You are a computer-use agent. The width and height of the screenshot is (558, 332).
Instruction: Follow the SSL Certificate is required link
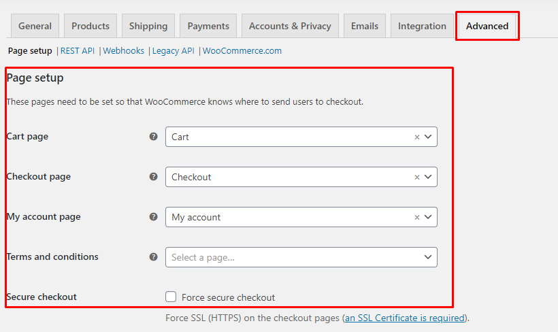click(405, 318)
